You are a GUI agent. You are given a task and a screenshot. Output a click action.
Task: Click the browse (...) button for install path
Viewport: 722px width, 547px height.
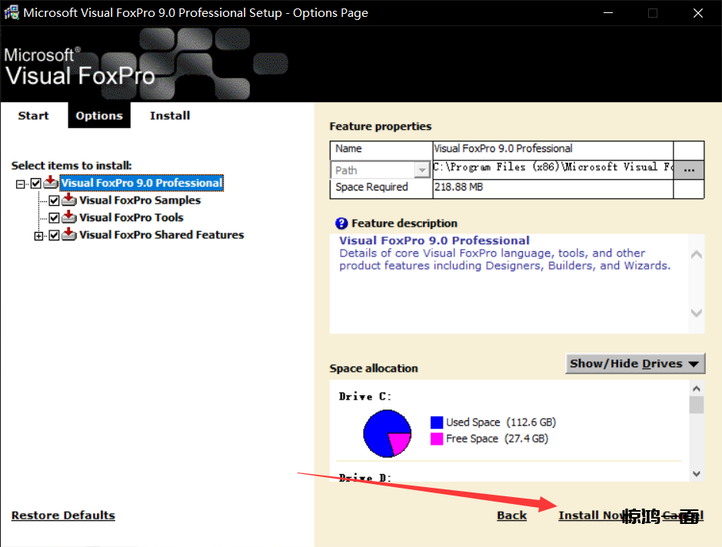tap(688, 170)
